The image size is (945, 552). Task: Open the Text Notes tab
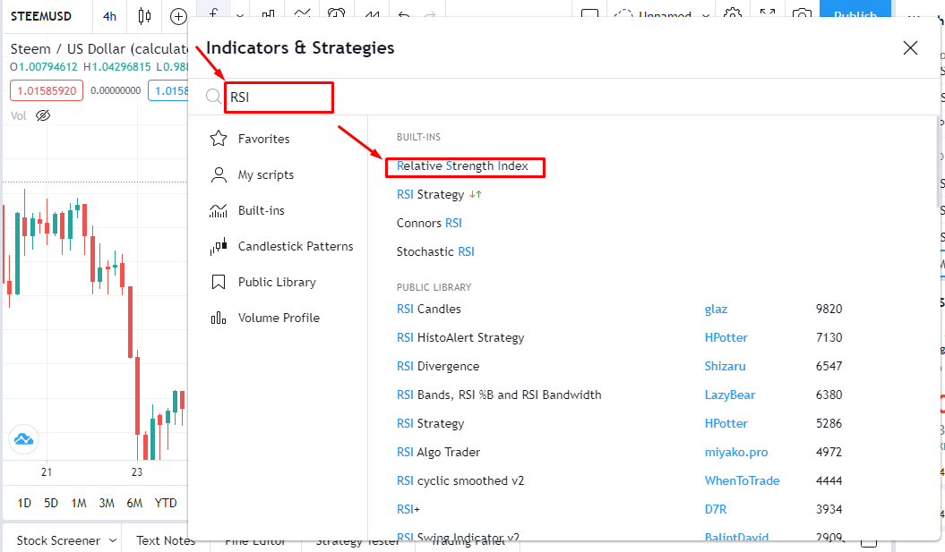(x=166, y=540)
